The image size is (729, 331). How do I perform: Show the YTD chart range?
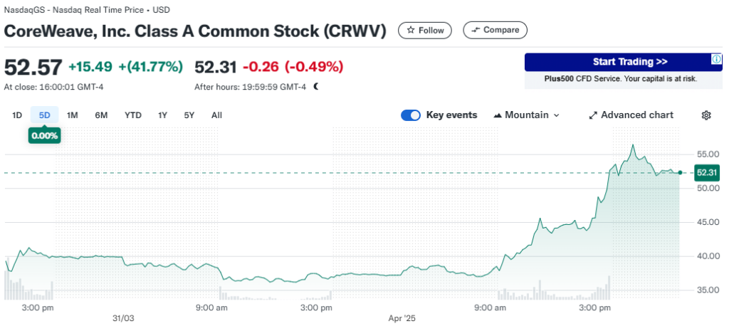(133, 115)
